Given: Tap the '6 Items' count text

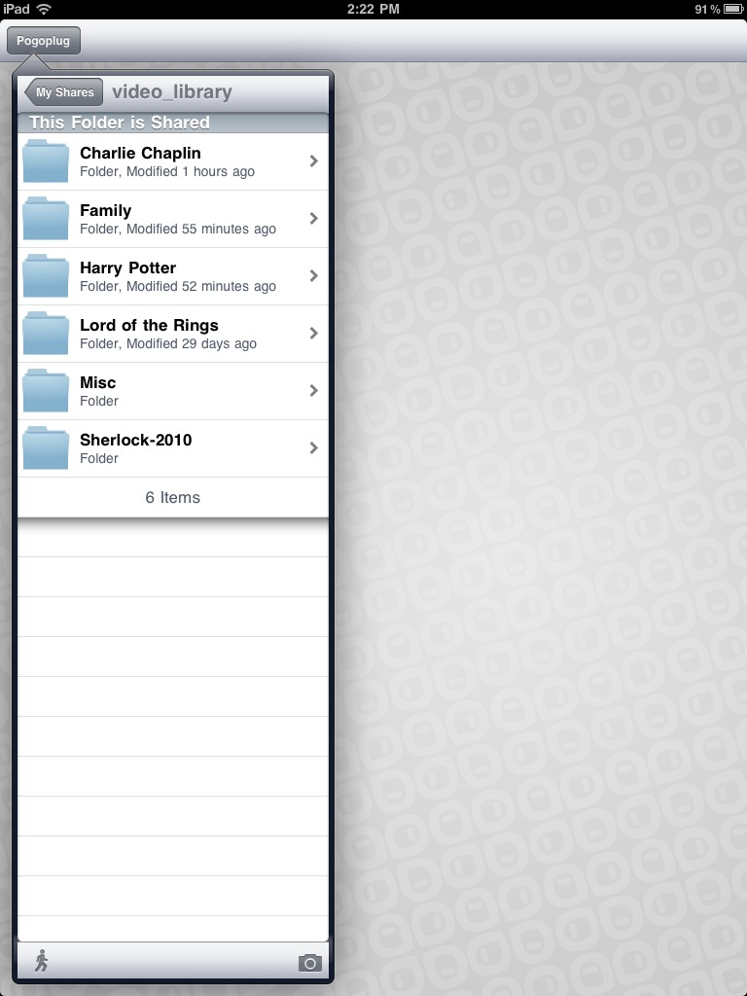Looking at the screenshot, I should point(173,497).
